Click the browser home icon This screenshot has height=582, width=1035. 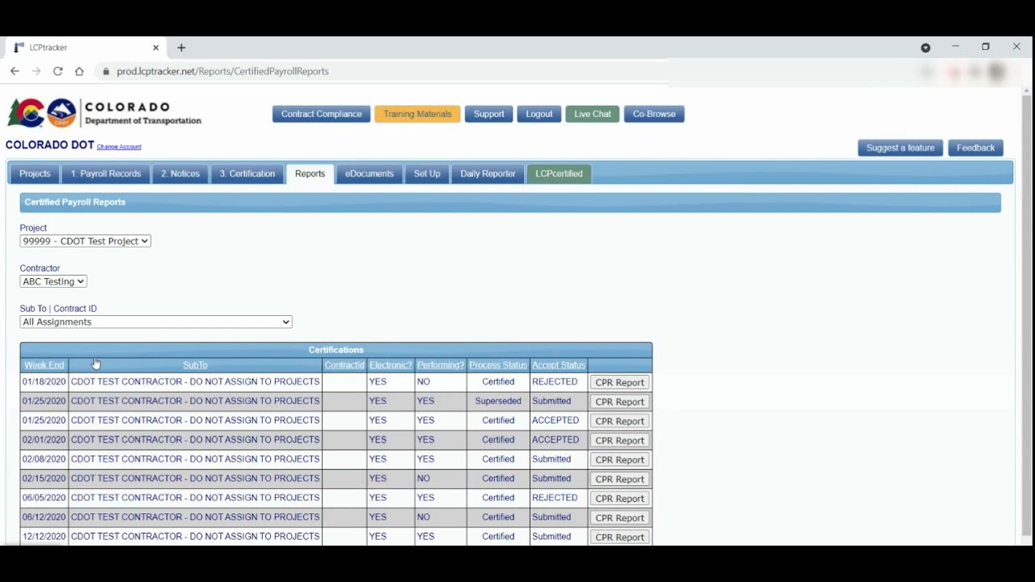coord(79,71)
